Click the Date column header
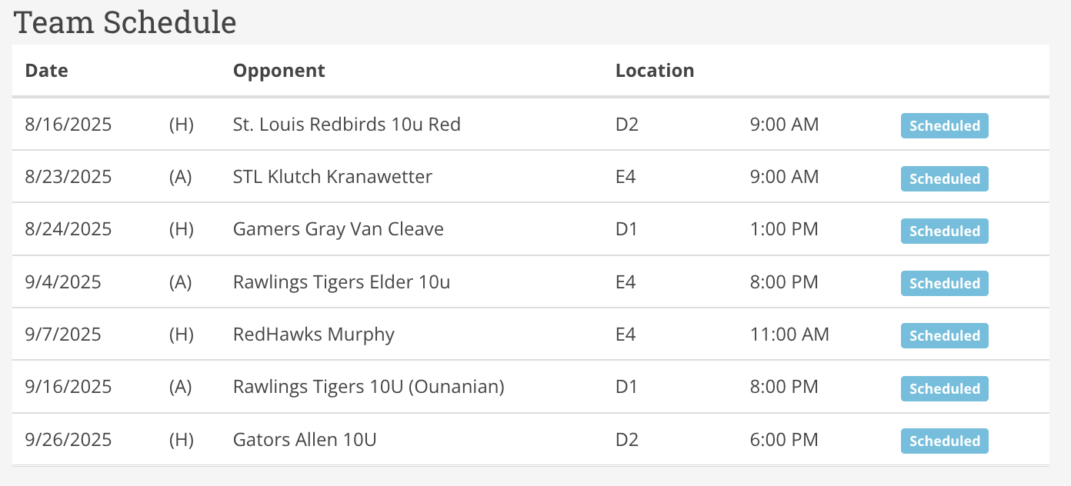Image resolution: width=1071 pixels, height=486 pixels. [46, 71]
